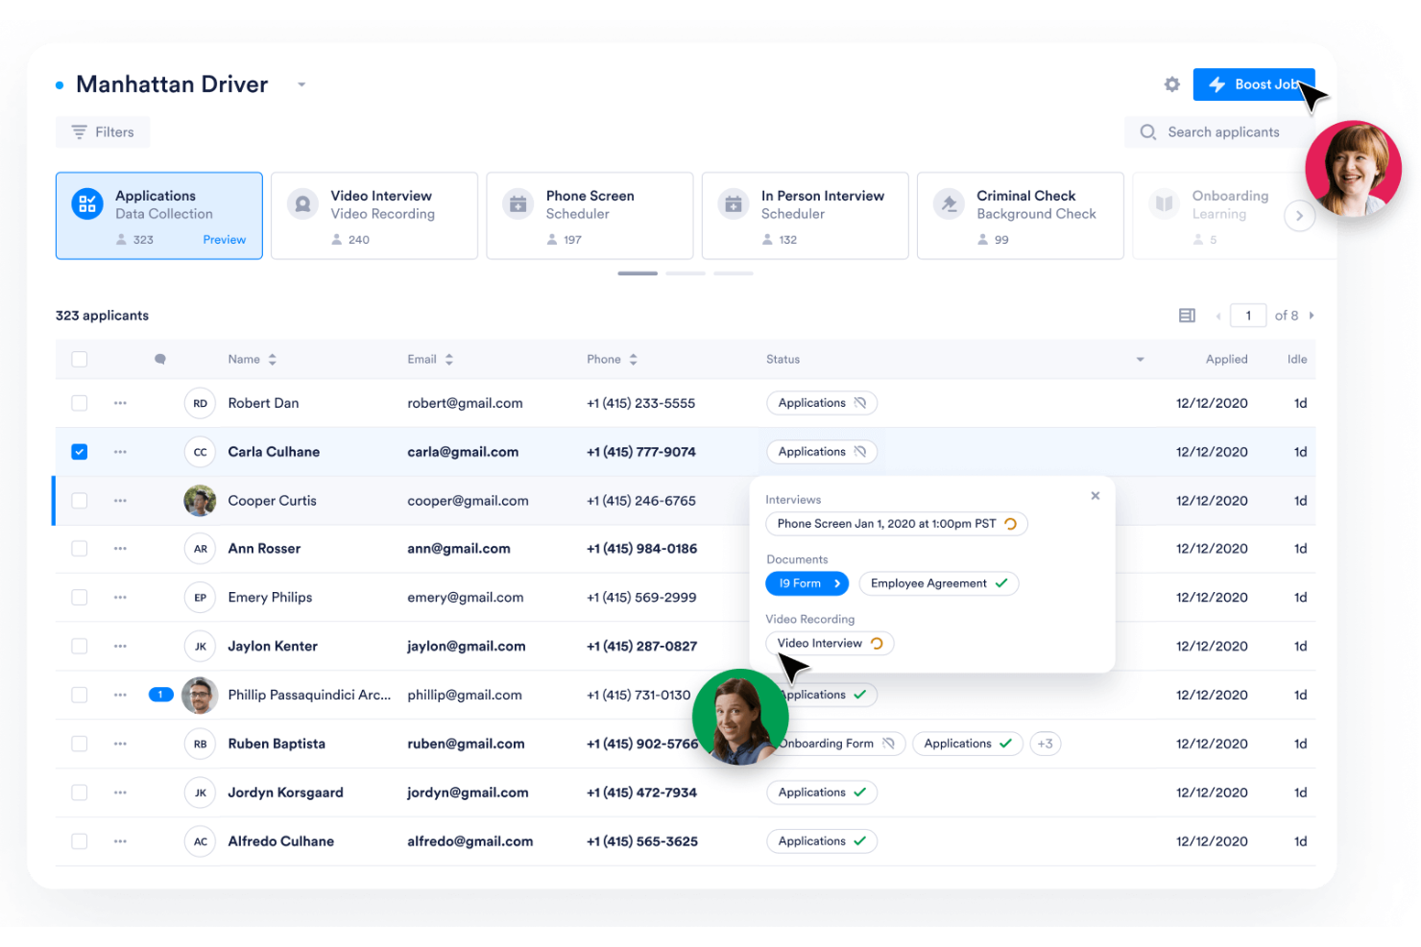Uncheck Carla Culhane's row checkbox
The image size is (1421, 947).
(x=80, y=452)
